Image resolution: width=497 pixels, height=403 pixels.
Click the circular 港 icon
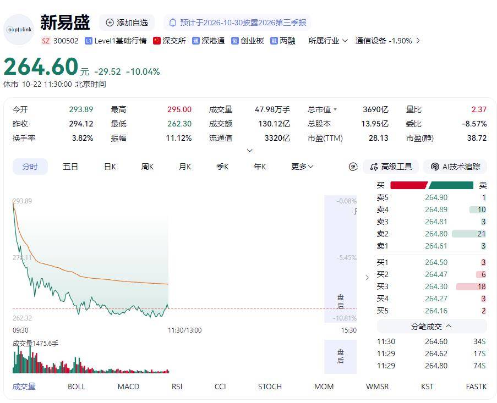353,167
